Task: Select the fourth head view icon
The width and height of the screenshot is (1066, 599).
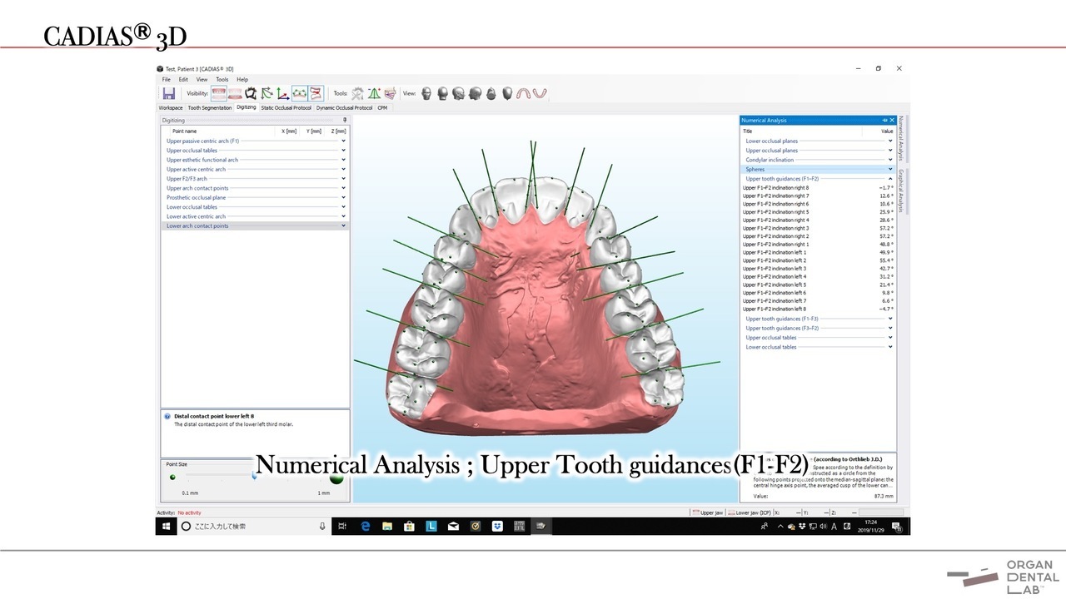Action: pos(475,94)
